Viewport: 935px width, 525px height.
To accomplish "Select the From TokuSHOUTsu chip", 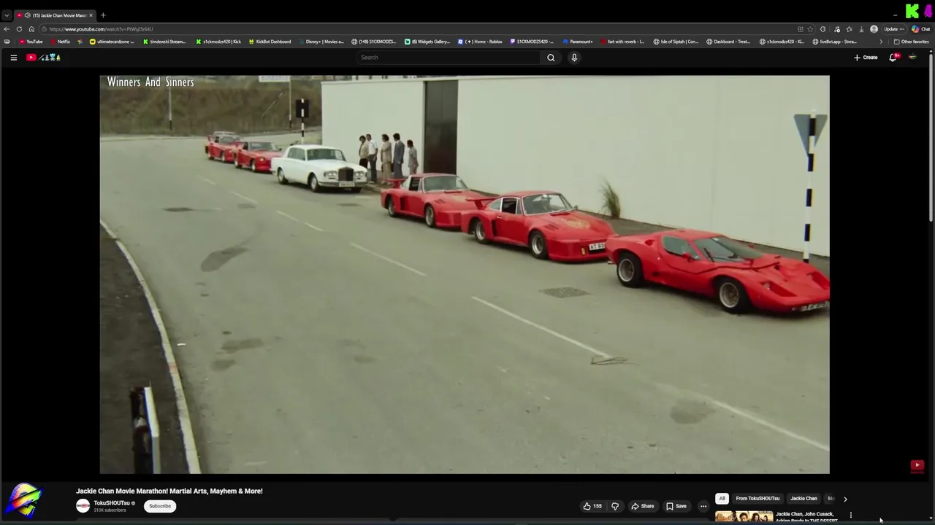I will (757, 499).
